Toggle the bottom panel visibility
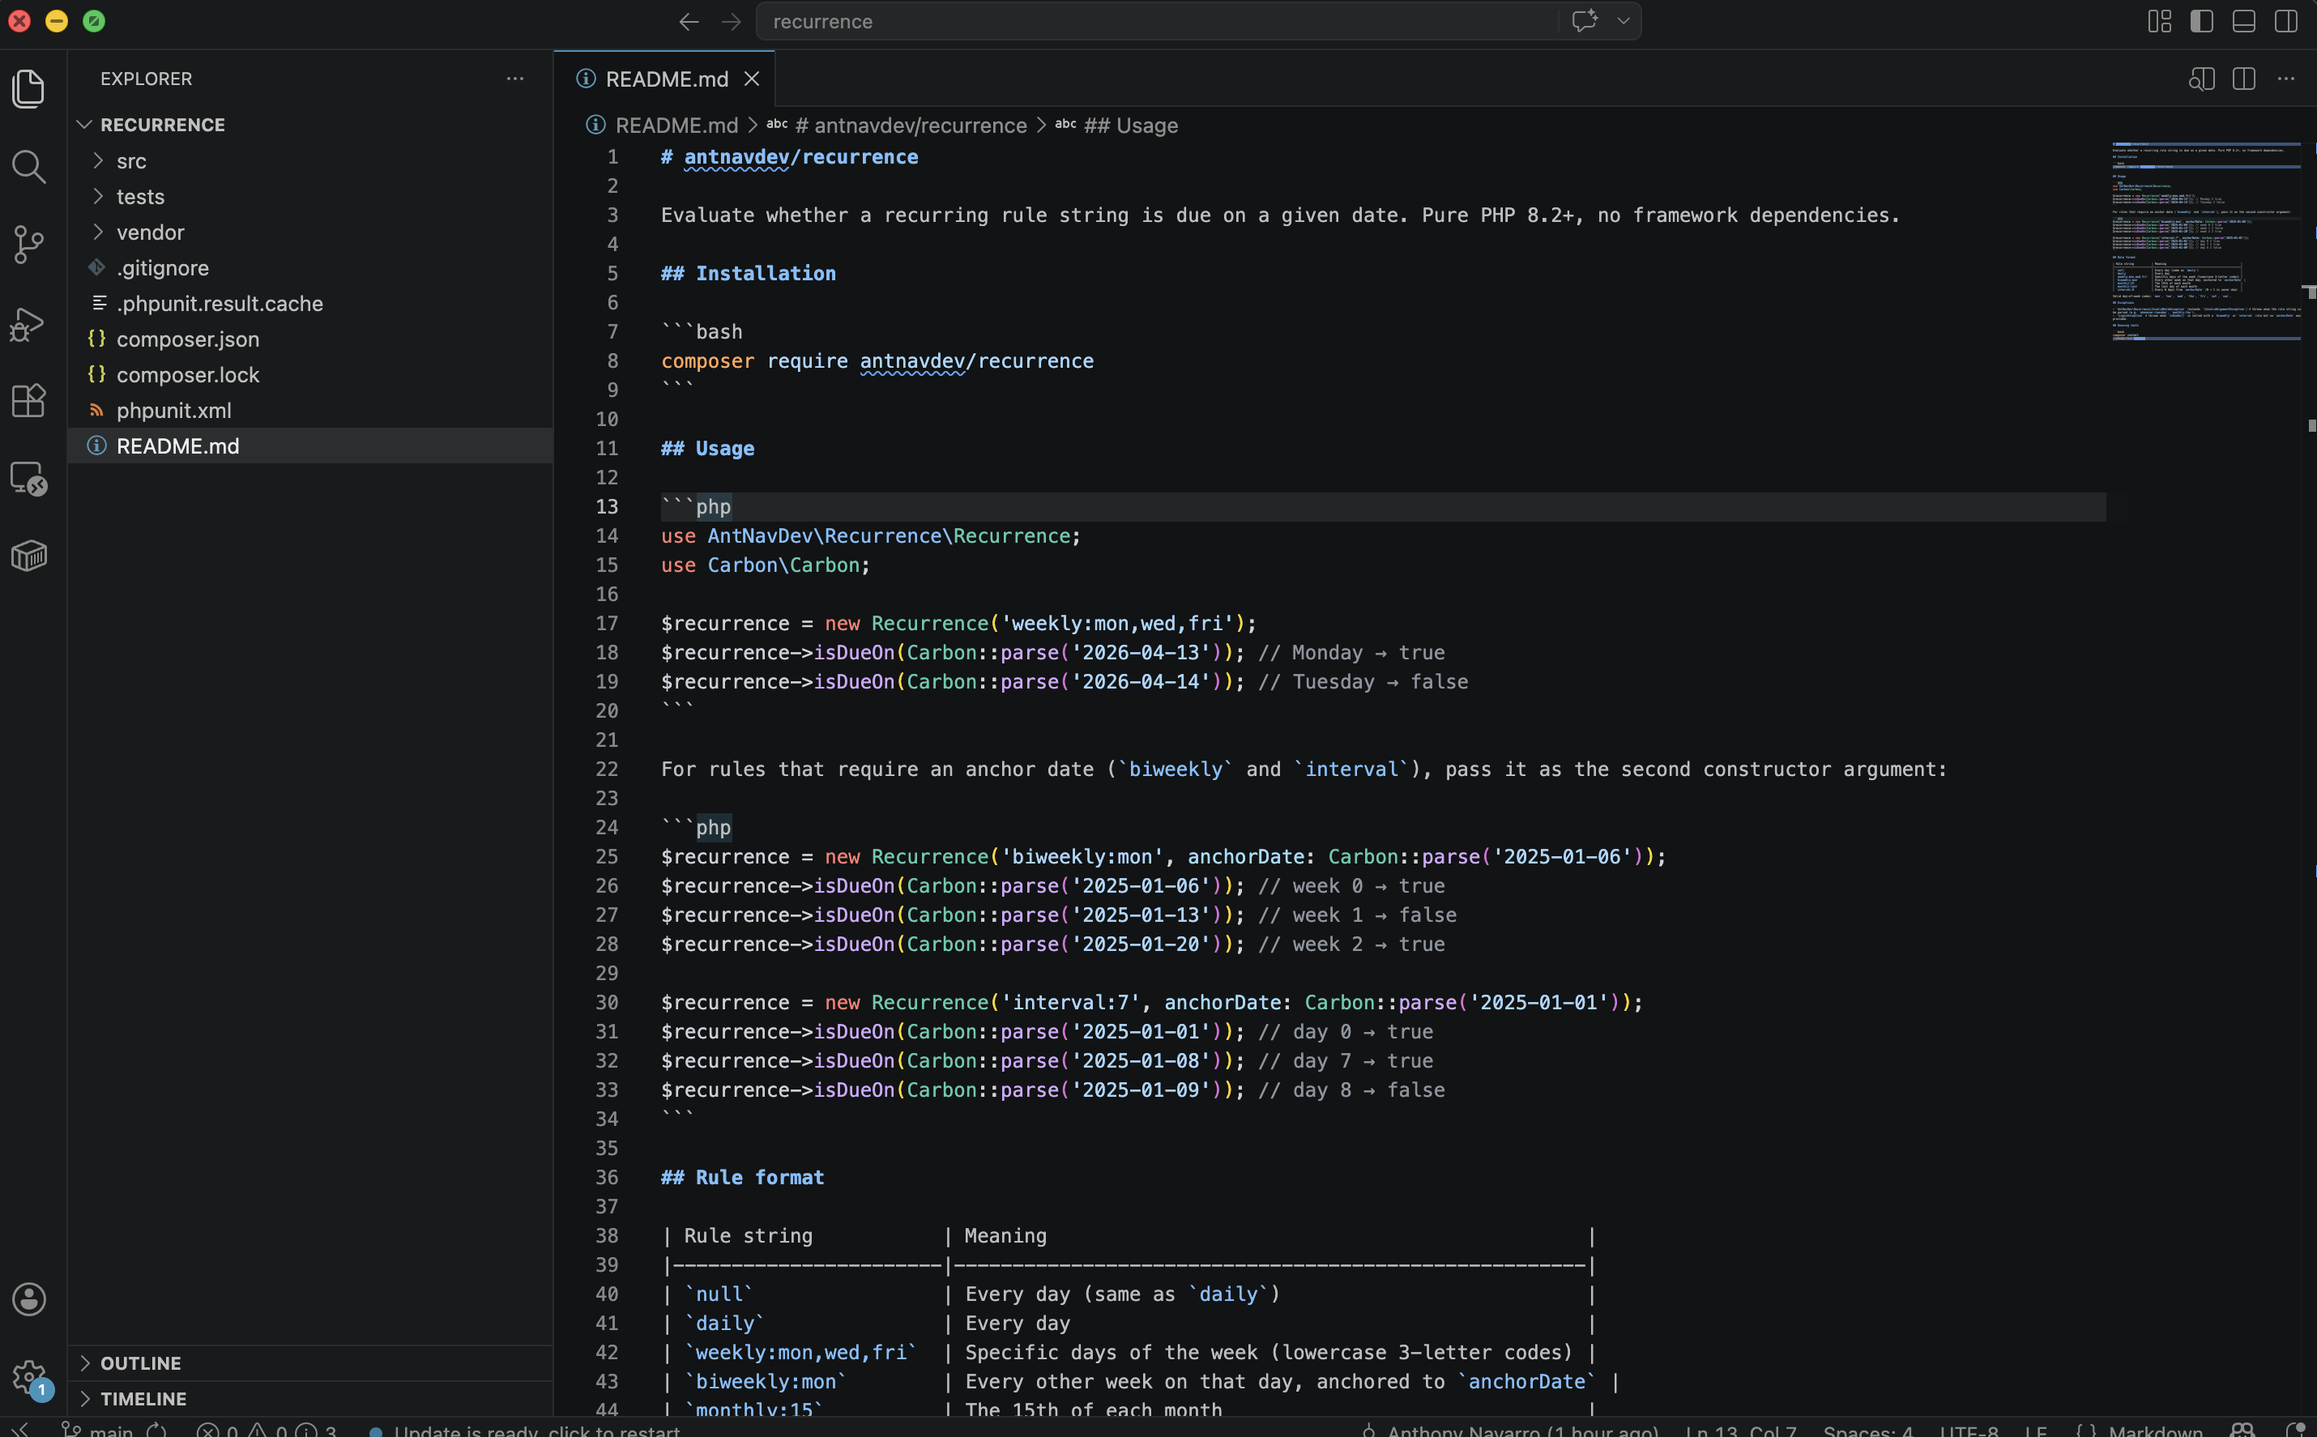The height and width of the screenshot is (1437, 2317). (x=2244, y=21)
